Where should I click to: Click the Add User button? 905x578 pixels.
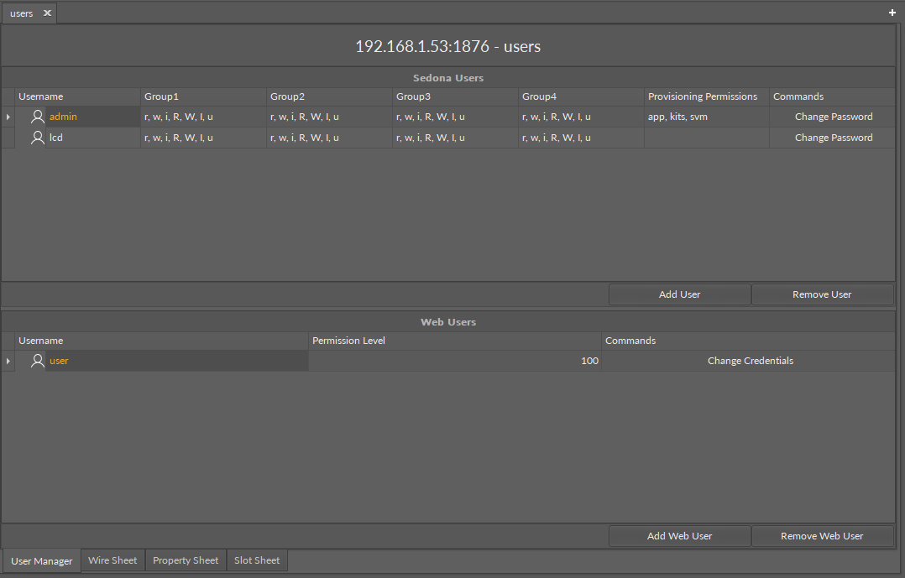[x=679, y=294]
